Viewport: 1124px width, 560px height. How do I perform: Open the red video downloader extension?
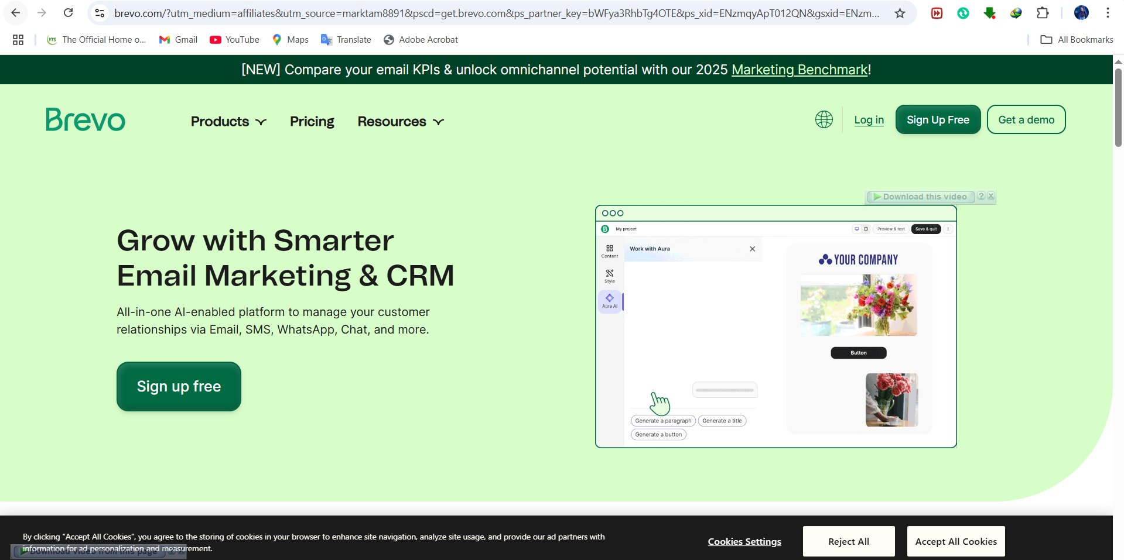click(937, 13)
